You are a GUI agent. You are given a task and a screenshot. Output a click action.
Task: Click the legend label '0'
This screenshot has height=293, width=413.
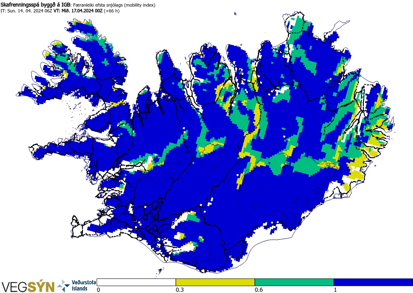point(99,290)
